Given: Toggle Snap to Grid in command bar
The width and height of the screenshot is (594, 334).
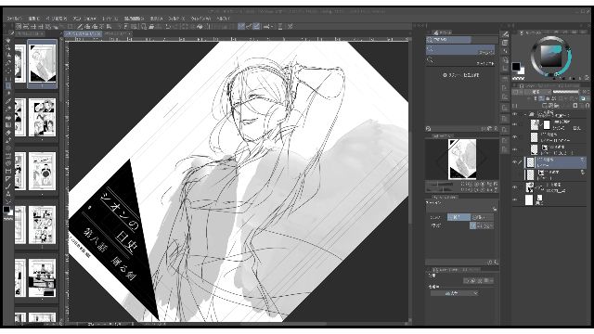Looking at the screenshot, I should [x=256, y=27].
